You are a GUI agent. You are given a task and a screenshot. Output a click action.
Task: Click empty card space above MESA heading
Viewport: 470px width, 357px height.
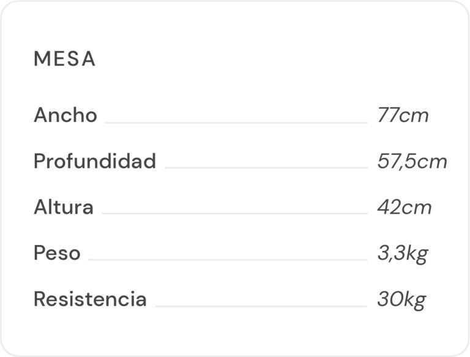point(235,24)
